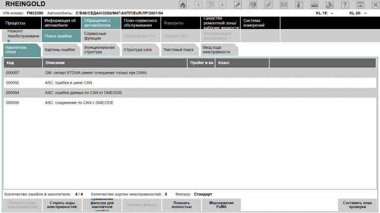380x213 pixels.
Task: Open the AIR search icon
Action: [x=330, y=5]
